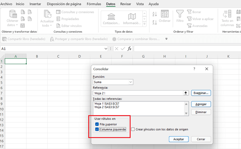This screenshot has height=149, width=241.
Task: Click Cerrar in Consolidar dialog
Action: click(x=201, y=139)
